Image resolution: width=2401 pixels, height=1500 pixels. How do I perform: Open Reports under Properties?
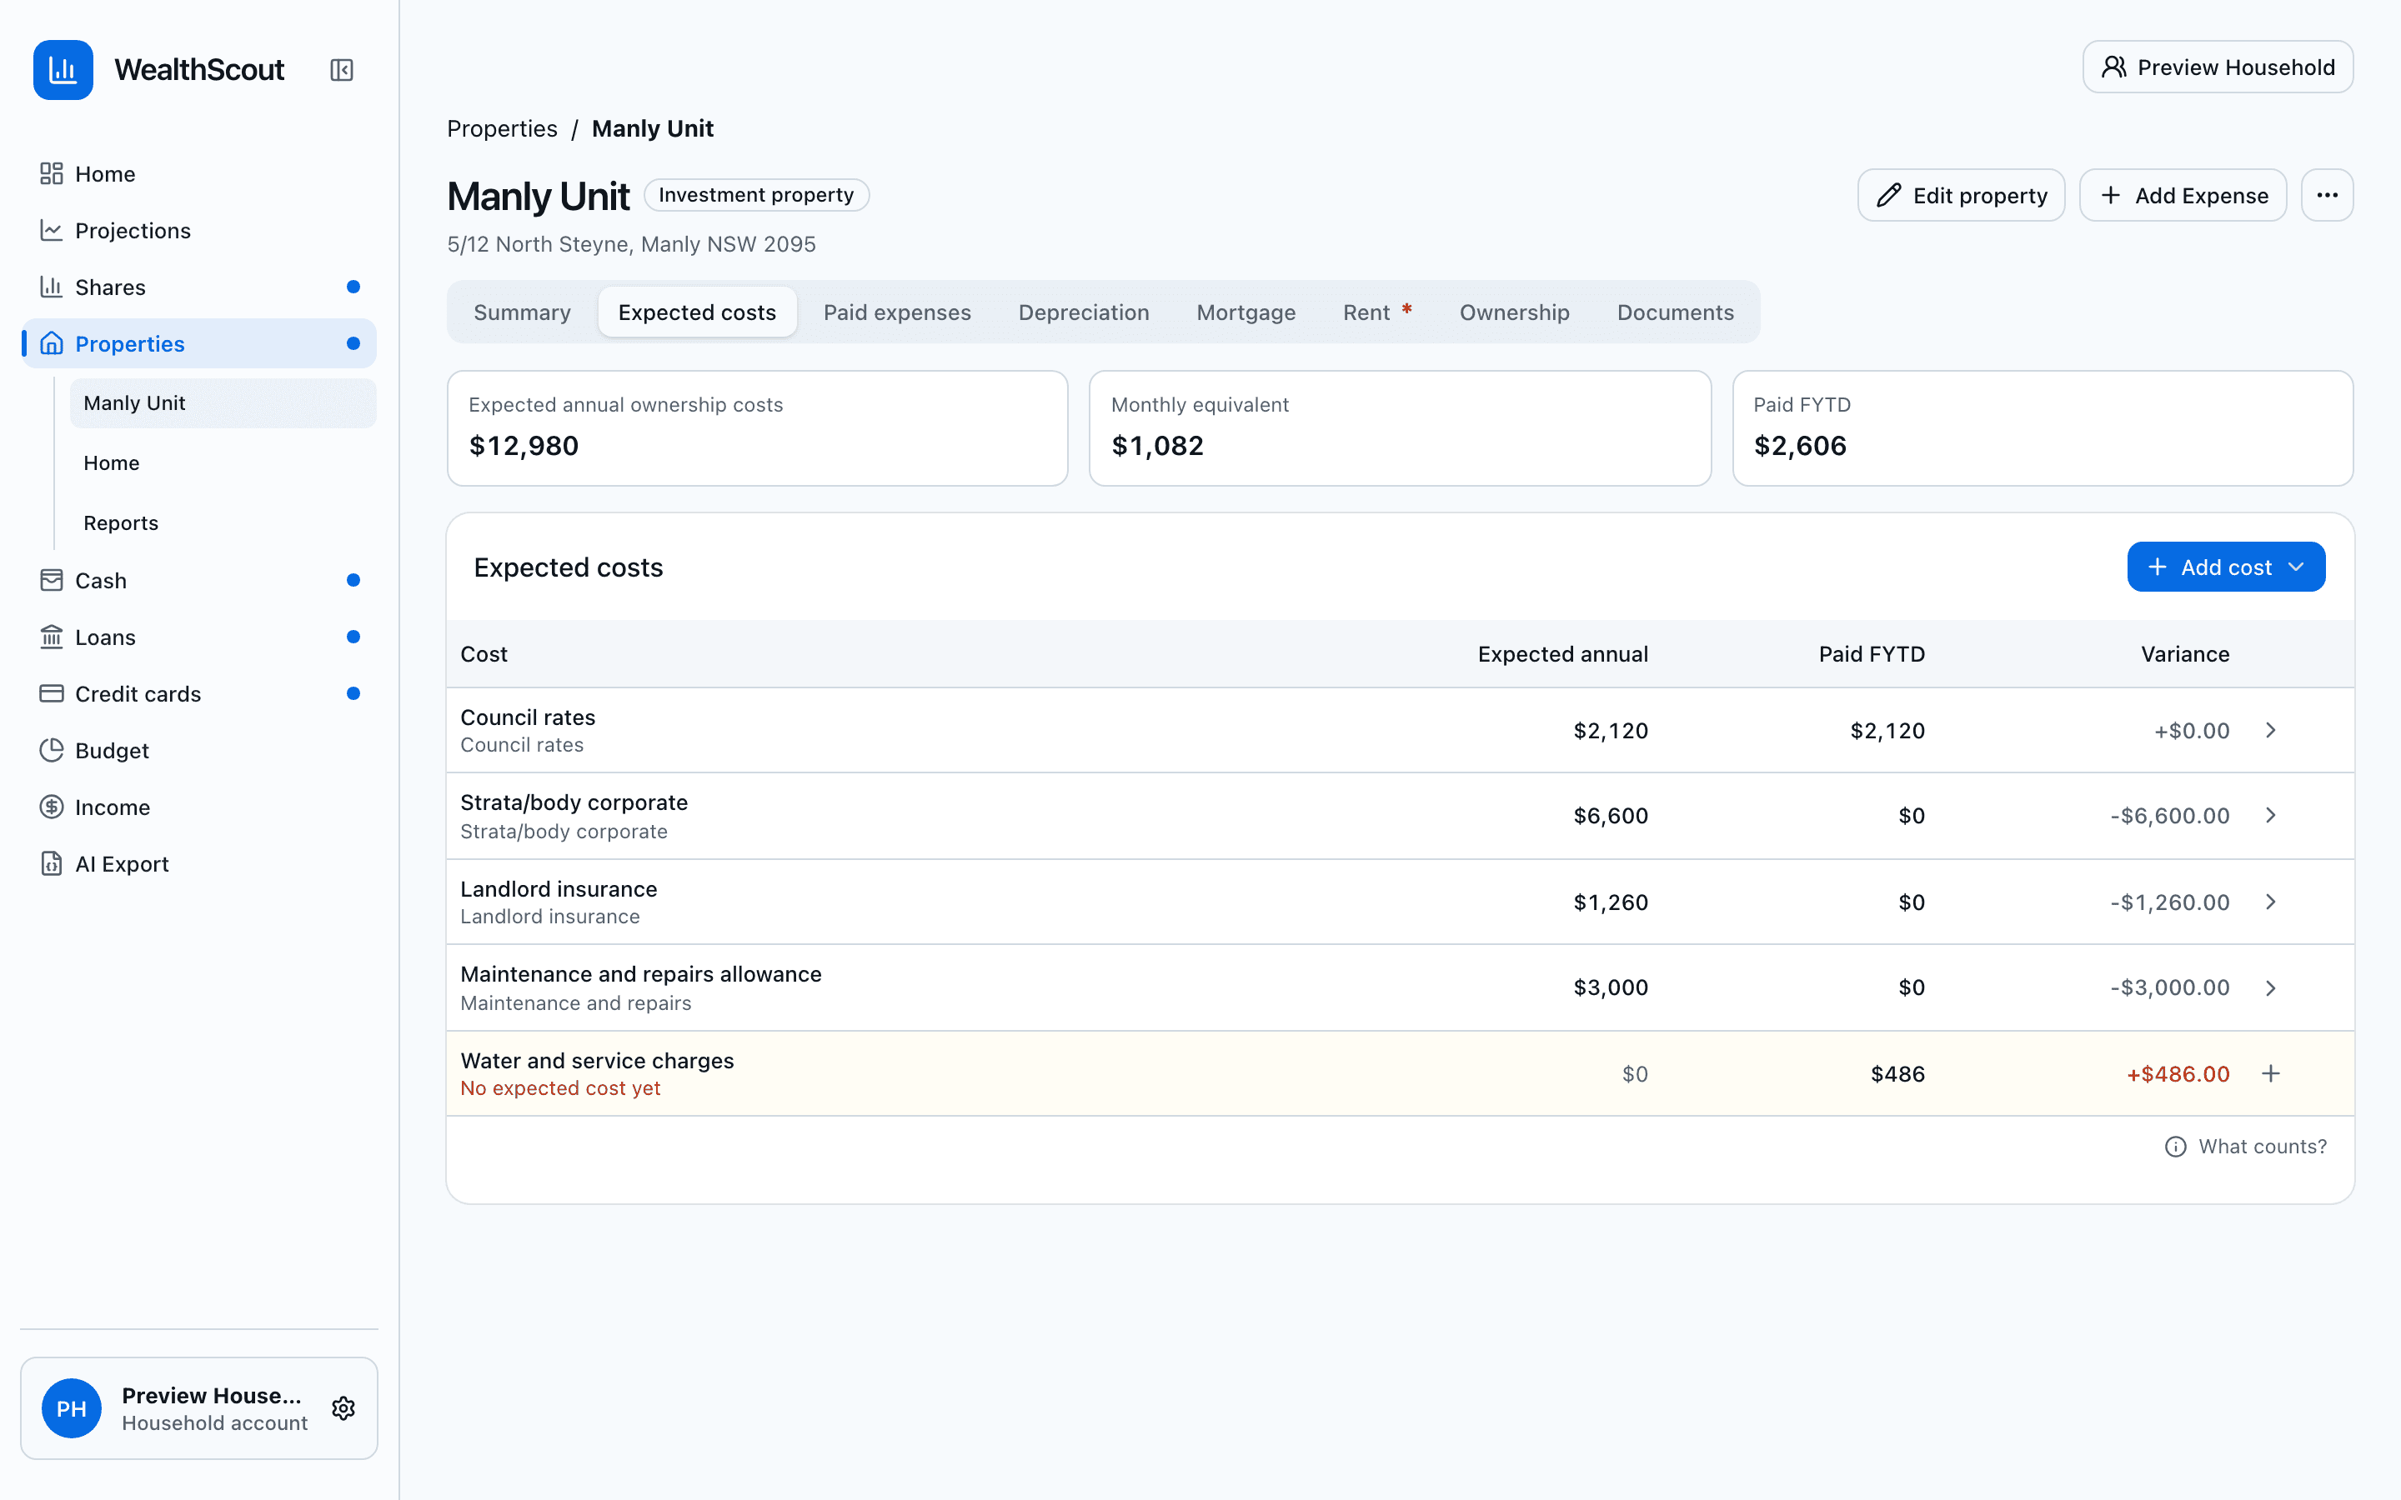[223, 522]
